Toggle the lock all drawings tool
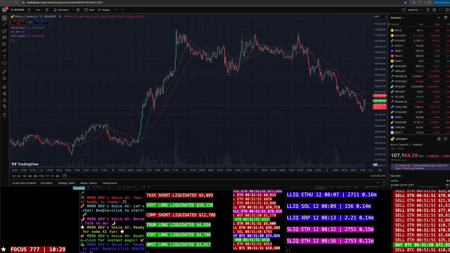The width and height of the screenshot is (450, 253). click(x=4, y=100)
